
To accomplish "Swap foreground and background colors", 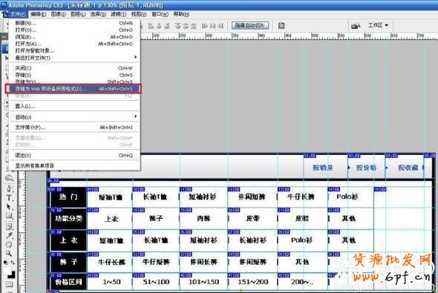I will pyautogui.click(x=13, y=263).
